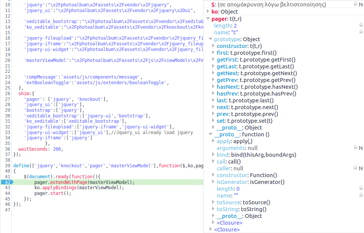
Task: Click line number 26 in the gutter
Action: (x=8, y=94)
